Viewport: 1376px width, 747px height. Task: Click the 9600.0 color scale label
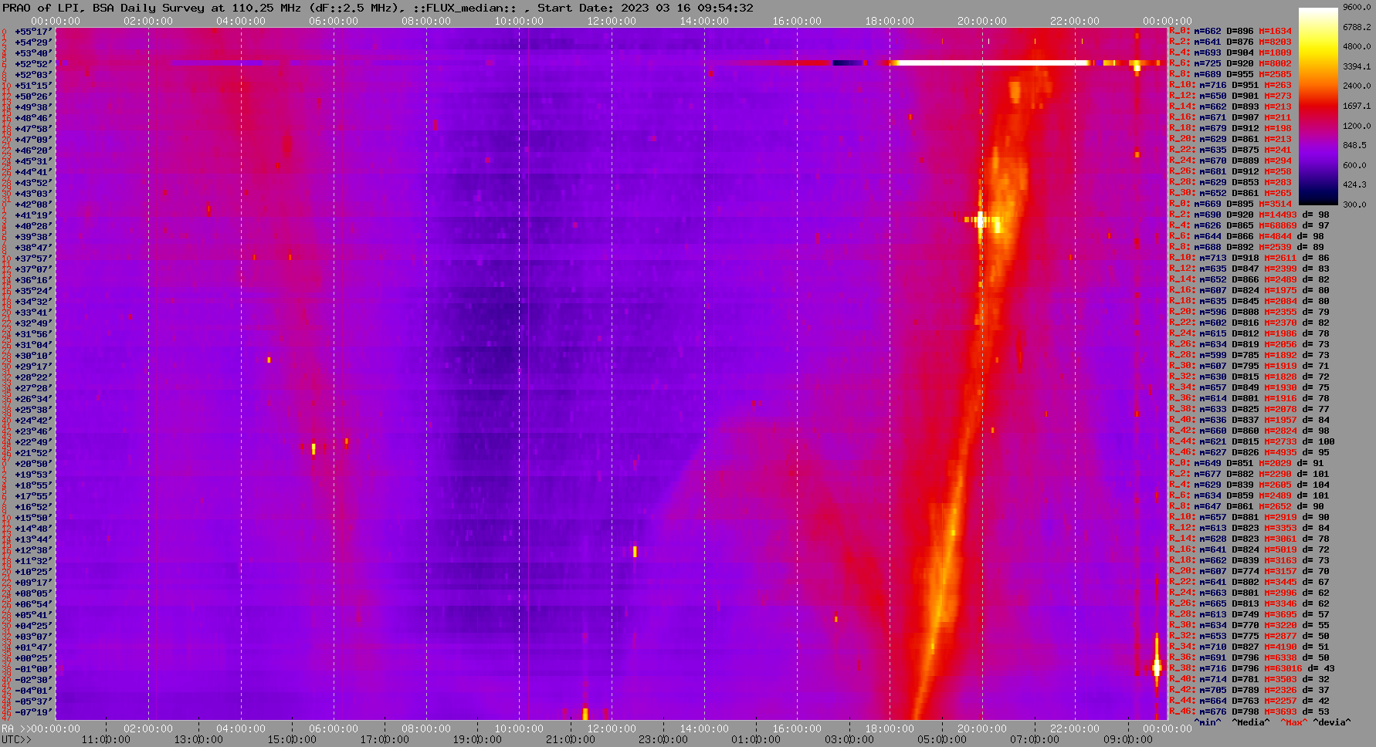(x=1357, y=7)
